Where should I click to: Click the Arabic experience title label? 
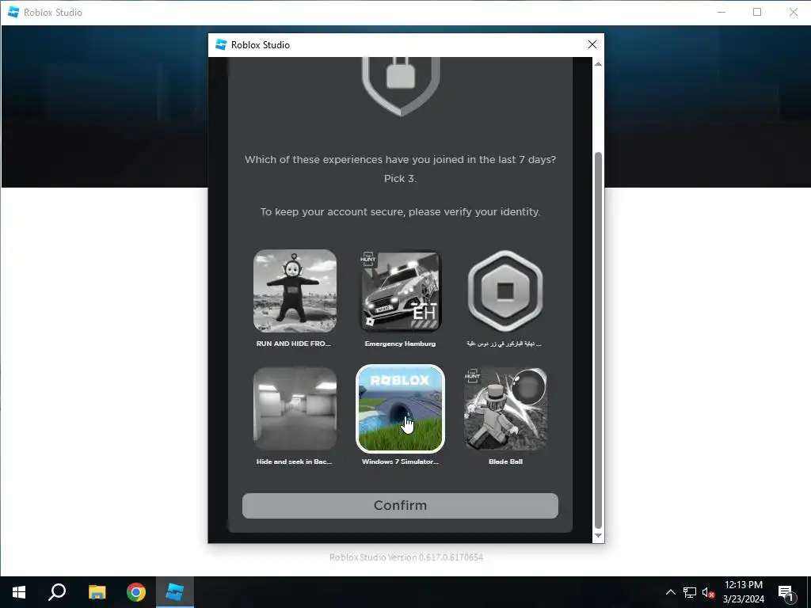click(x=504, y=344)
